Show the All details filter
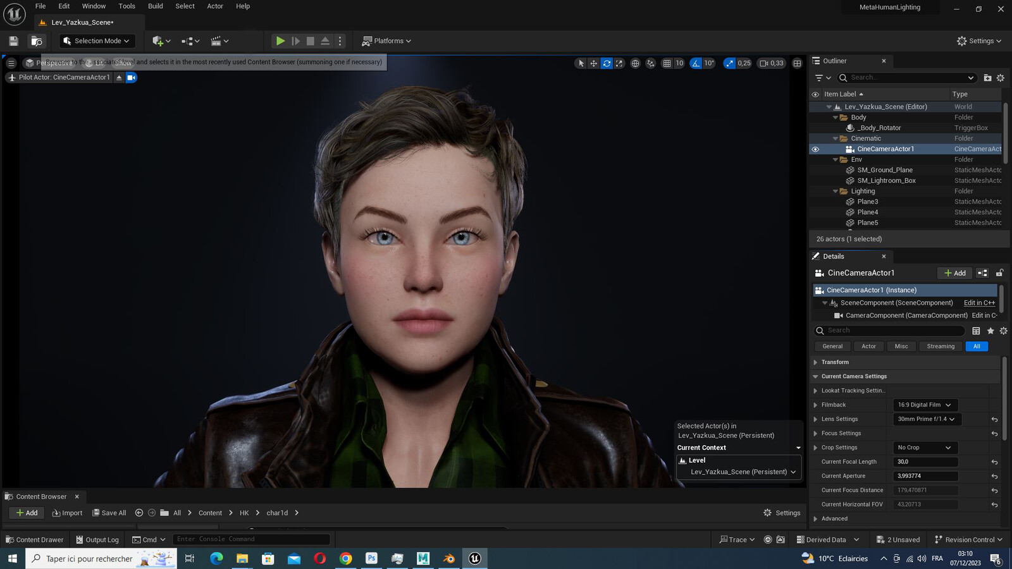The height and width of the screenshot is (569, 1012). coord(977,346)
